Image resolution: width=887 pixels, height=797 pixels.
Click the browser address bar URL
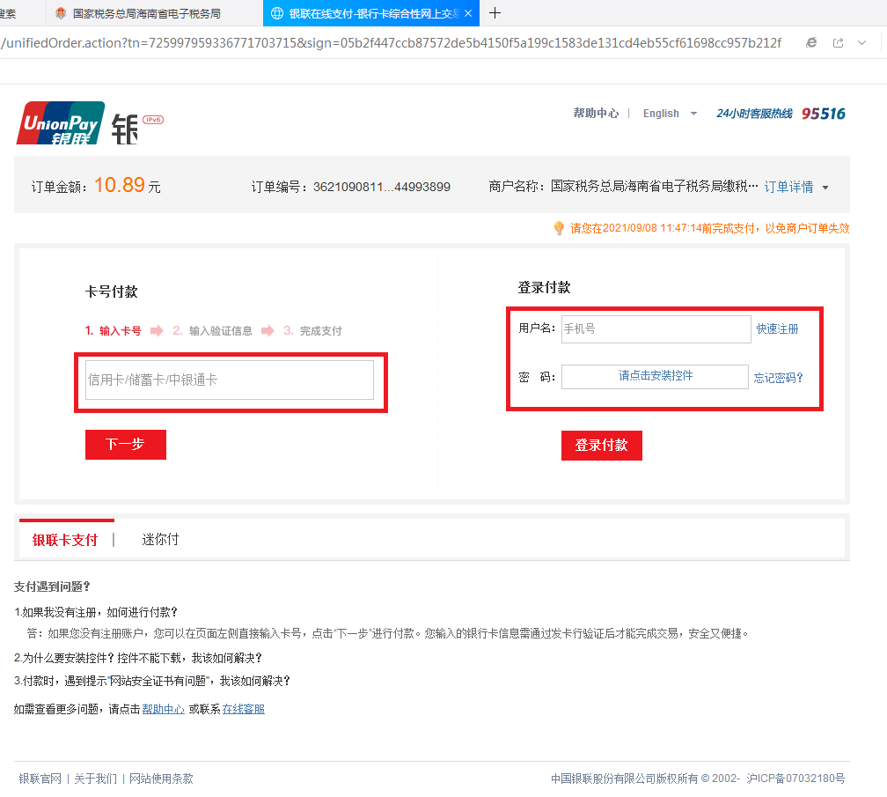391,43
